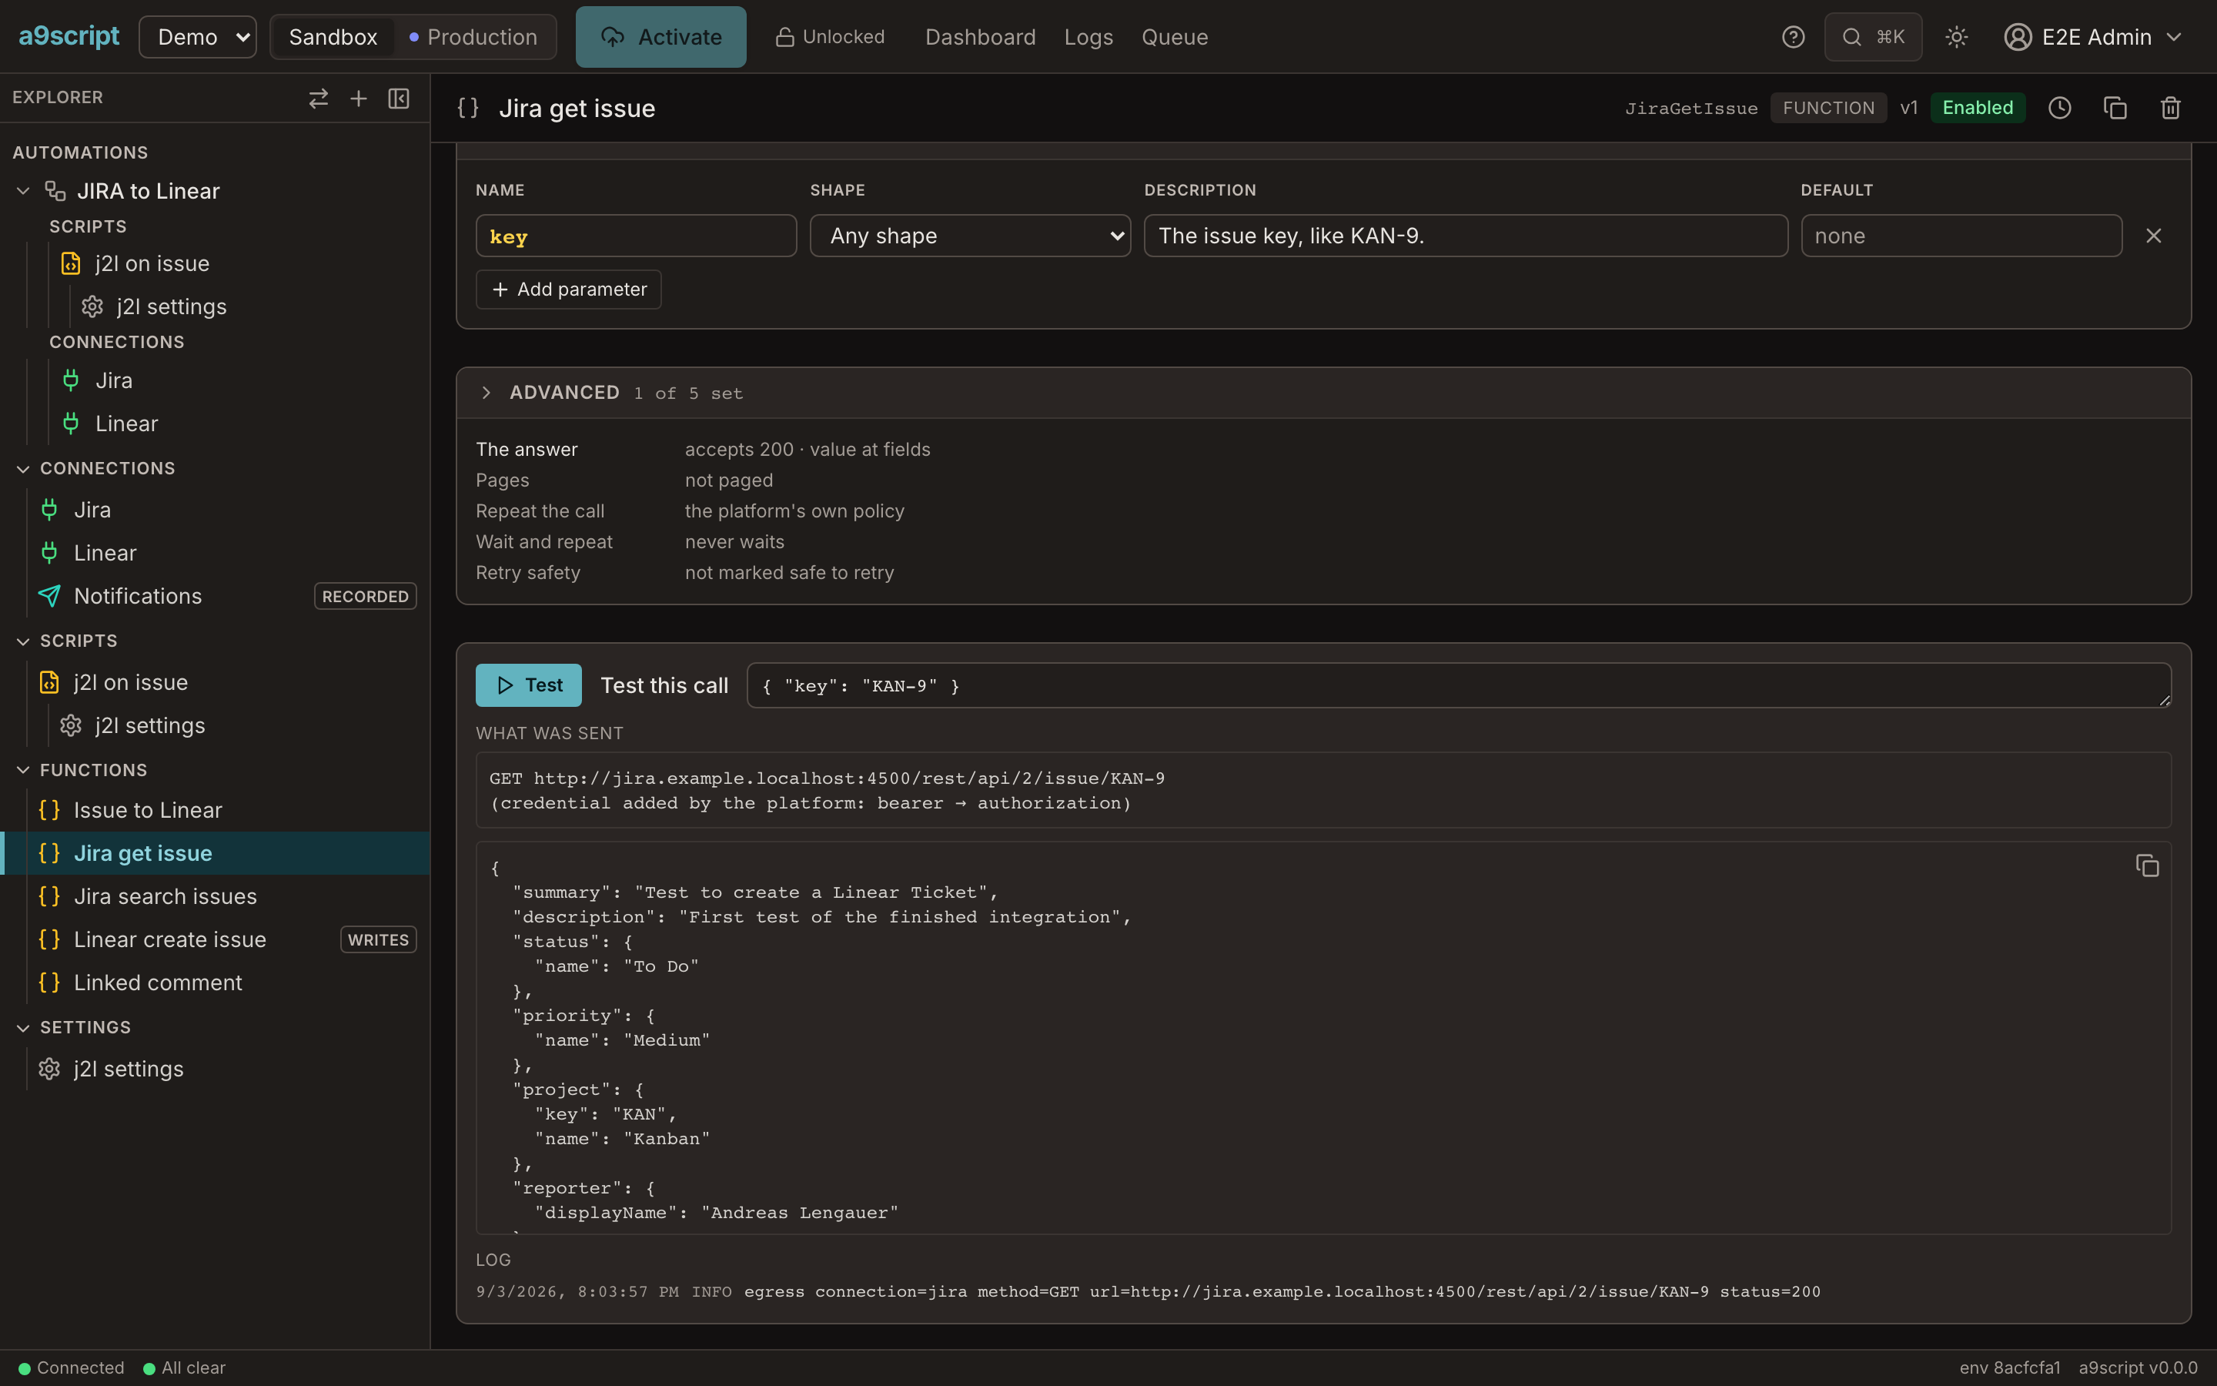The width and height of the screenshot is (2217, 1386).
Task: Open the Any shape dropdown
Action: pyautogui.click(x=970, y=236)
